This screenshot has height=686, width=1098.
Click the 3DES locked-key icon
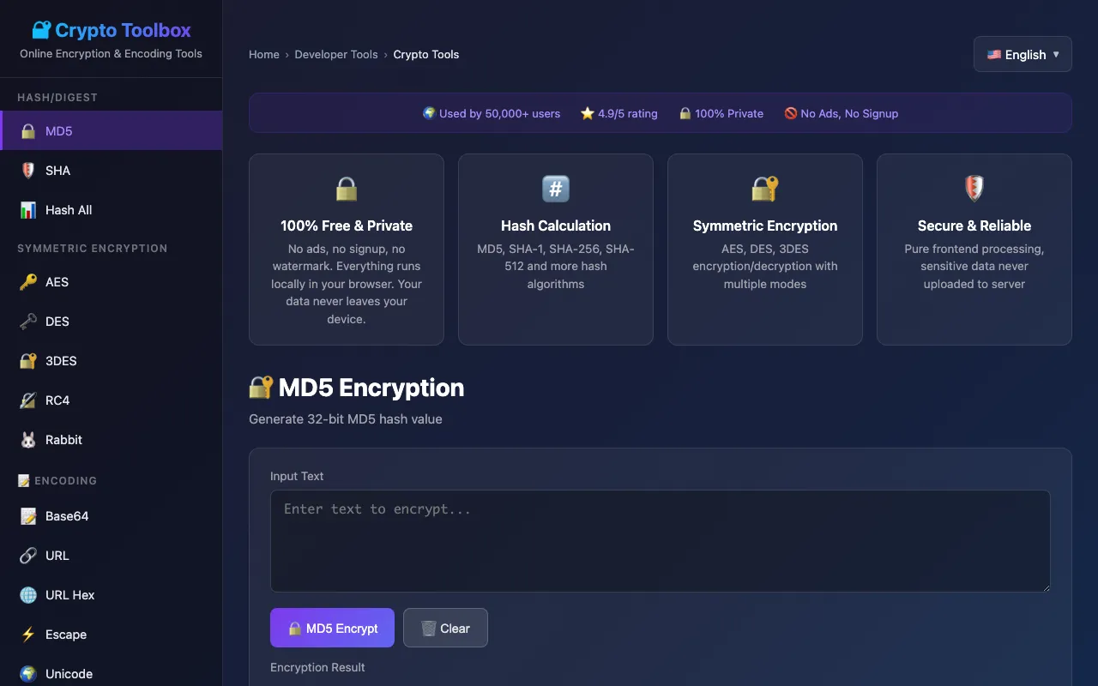click(28, 361)
